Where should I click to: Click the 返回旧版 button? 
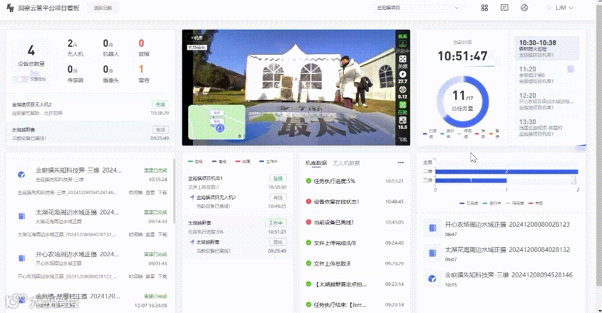pos(103,7)
